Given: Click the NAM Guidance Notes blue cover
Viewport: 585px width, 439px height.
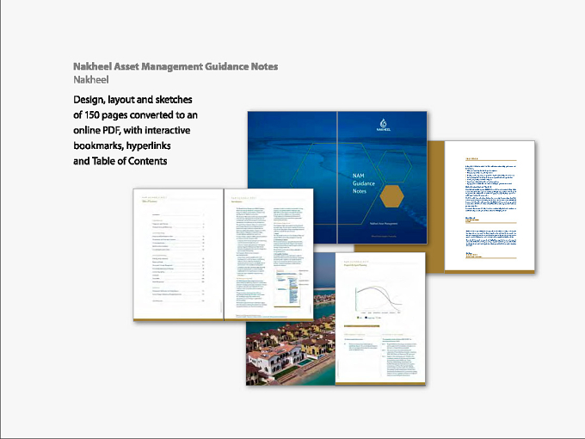Looking at the screenshot, I should tap(337, 177).
